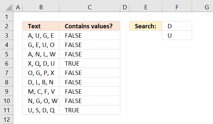Click the 'Contains values?' header cell

[x=90, y=26]
